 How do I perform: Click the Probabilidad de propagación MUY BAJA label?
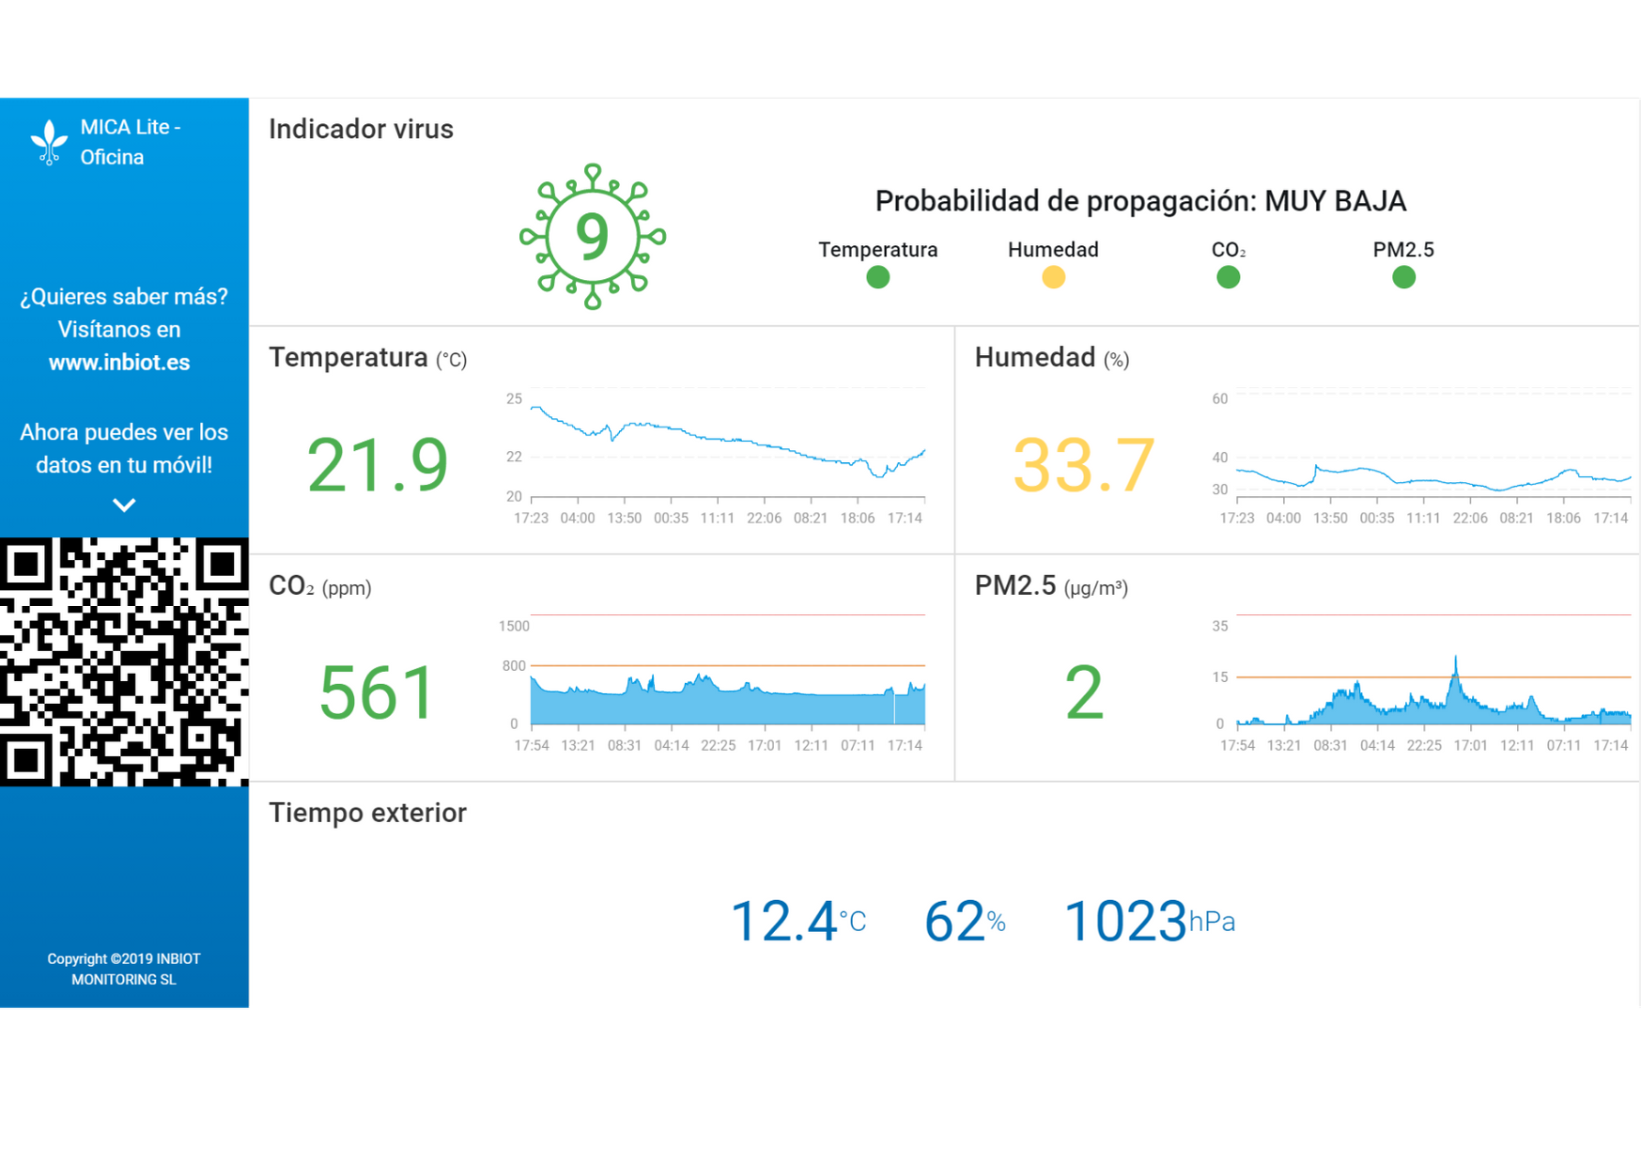coord(1140,200)
